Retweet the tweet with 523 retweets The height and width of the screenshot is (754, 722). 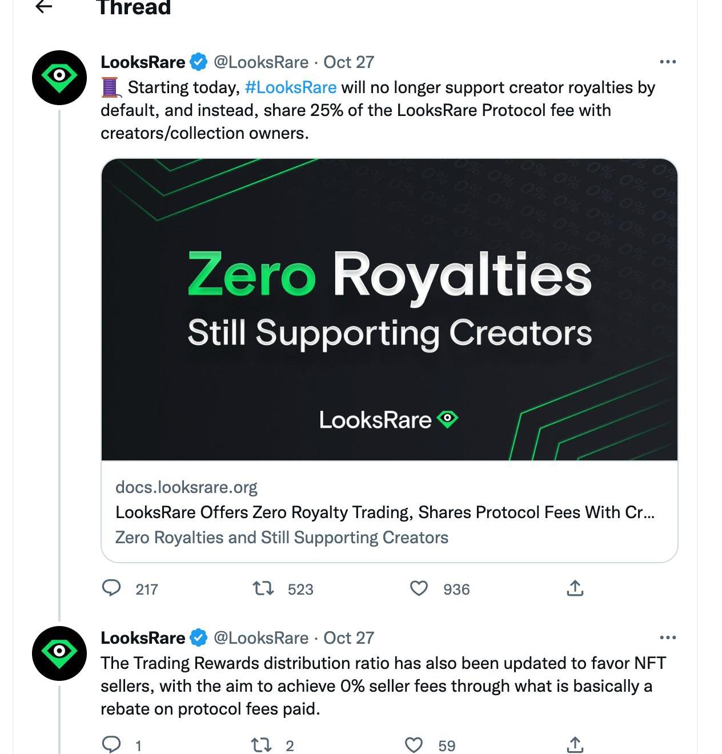point(263,588)
